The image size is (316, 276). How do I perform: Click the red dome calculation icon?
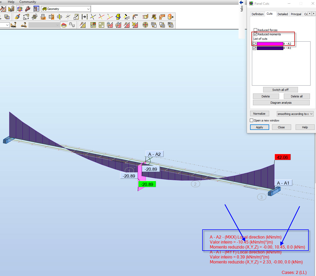pos(64,25)
